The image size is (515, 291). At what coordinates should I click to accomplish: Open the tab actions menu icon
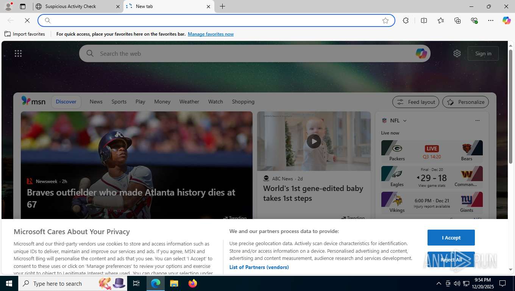[x=23, y=6]
